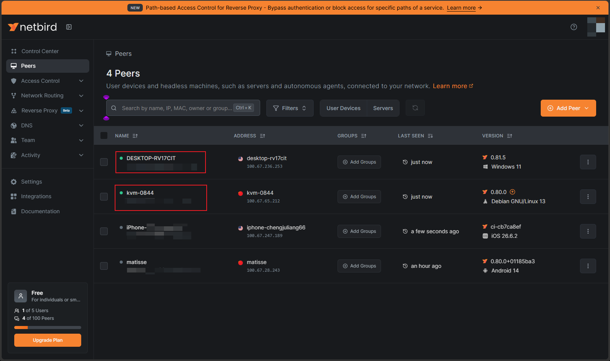Viewport: 610px width, 361px height.
Task: Open actions menu for matisse row
Action: [x=588, y=266]
